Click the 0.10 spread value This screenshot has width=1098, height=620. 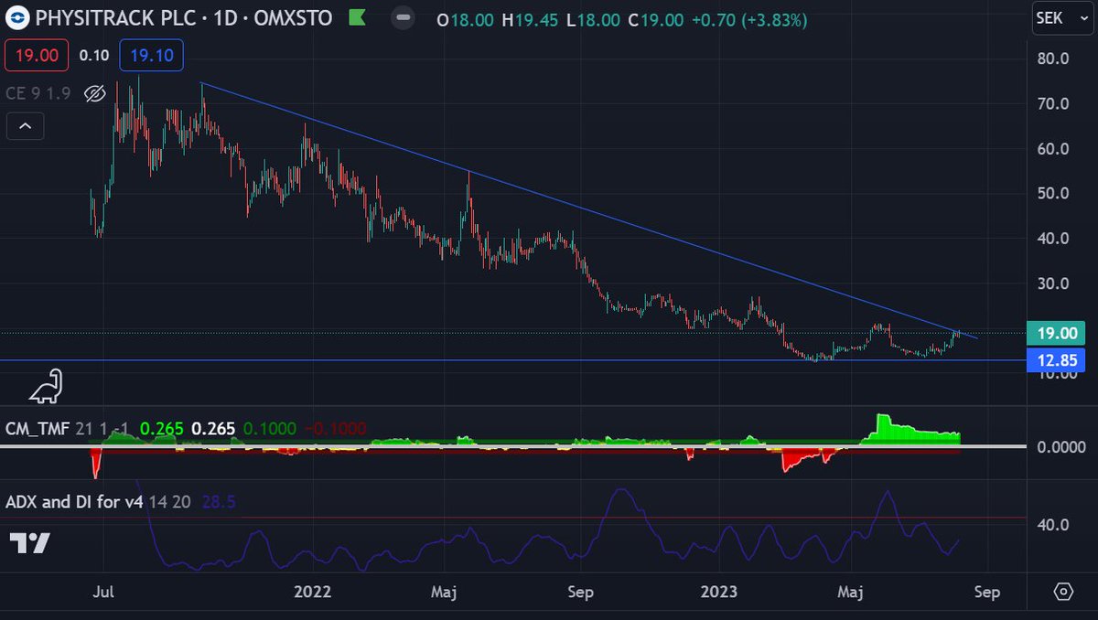coord(93,56)
